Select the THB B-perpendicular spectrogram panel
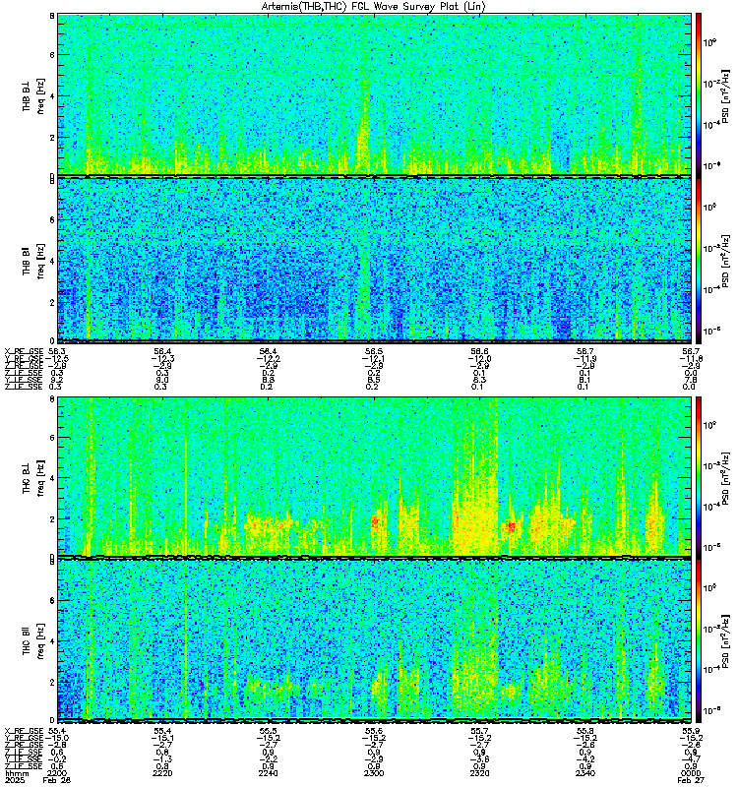Screen dimensions: 738x787 click(374, 94)
